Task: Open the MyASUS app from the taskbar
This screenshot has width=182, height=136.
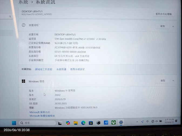Action: [x=106, y=123]
